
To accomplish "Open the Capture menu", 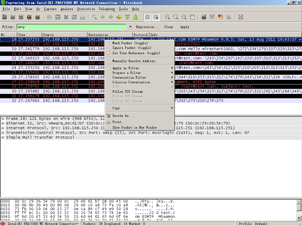I will pyautogui.click(x=50, y=9).
